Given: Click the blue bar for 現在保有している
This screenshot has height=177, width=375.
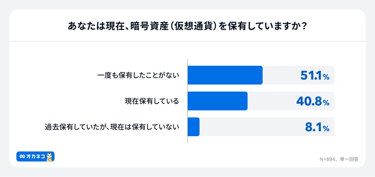Looking at the screenshot, I should [x=217, y=101].
